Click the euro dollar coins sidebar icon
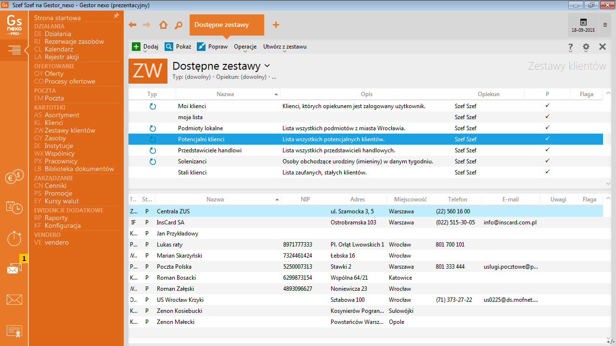The height and width of the screenshot is (346, 616). pos(14,177)
